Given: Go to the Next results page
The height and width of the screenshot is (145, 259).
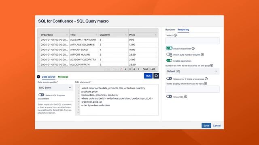Looking at the screenshot, I should point(145,69).
